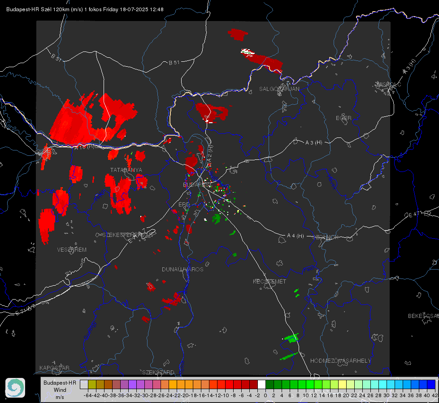Click the A 4 (H) road label
This screenshot has width=439, height=403.
[x=296, y=236]
